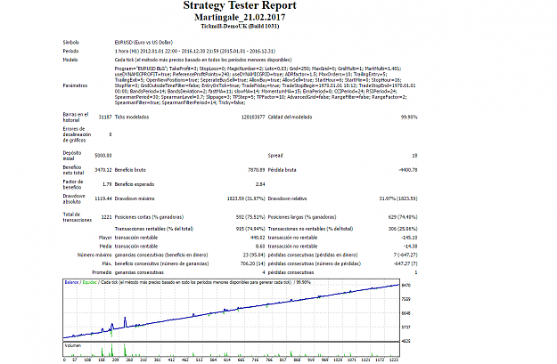557x364 pixels.
Task: Click the 'Factor de beneficio' label
Action: (x=72, y=184)
